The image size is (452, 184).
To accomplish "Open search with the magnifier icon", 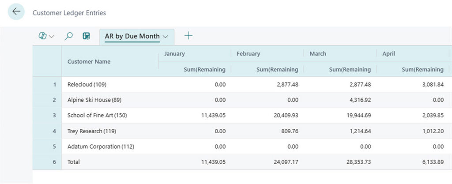I will [x=68, y=36].
